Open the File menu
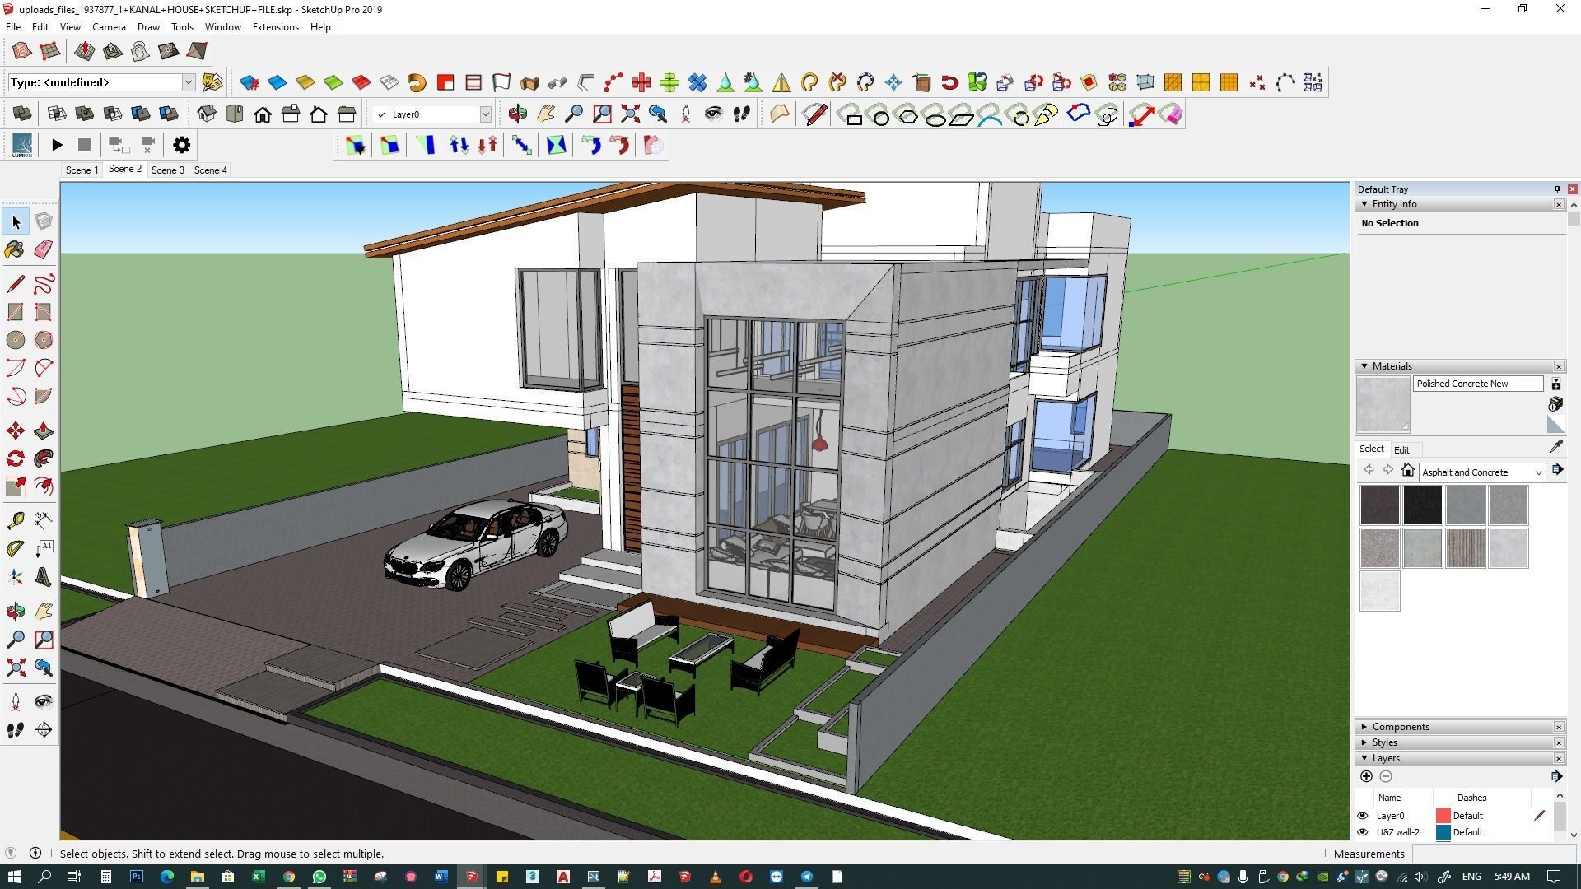 pos(13,27)
